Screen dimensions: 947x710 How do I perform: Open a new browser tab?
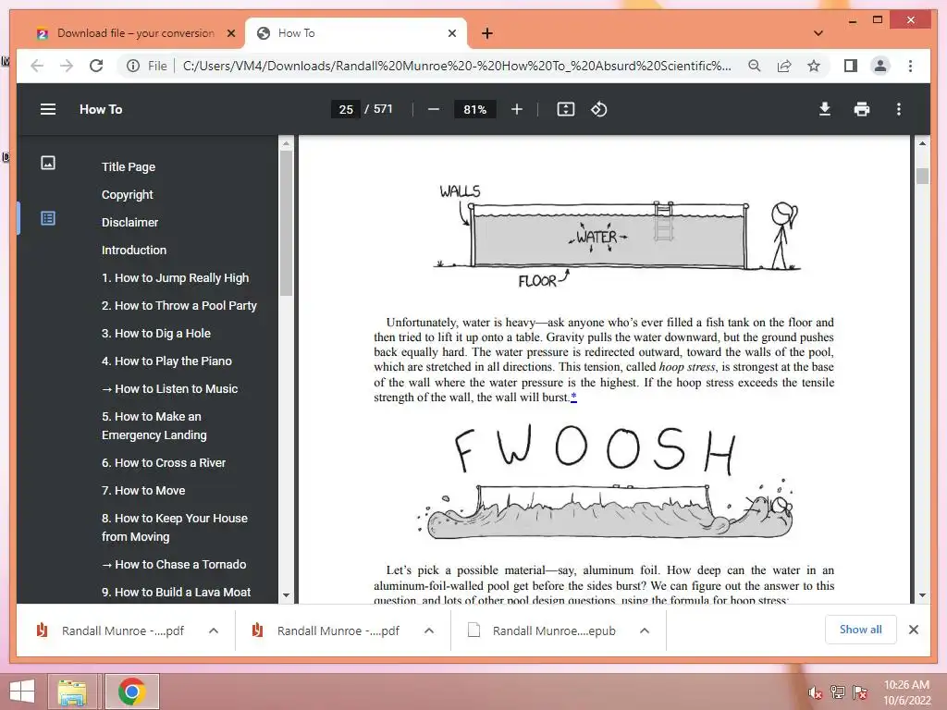(x=487, y=33)
